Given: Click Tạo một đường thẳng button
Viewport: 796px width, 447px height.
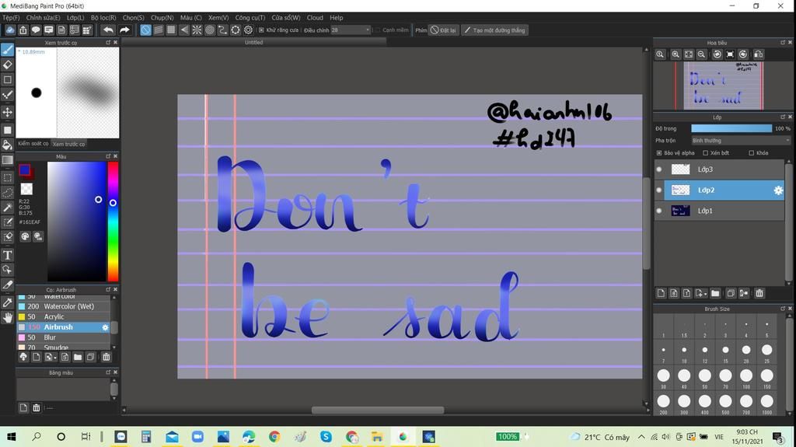Looking at the screenshot, I should (x=494, y=30).
